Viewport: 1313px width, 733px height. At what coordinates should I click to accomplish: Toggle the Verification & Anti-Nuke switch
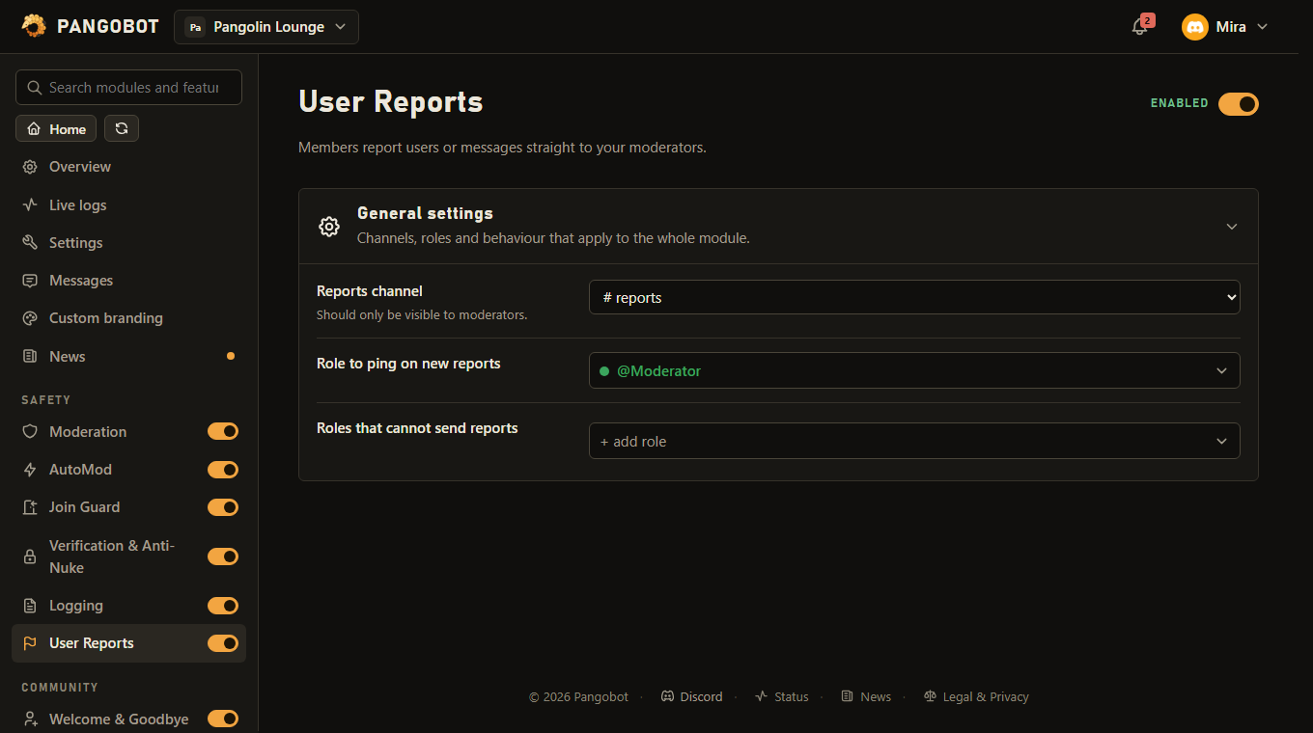click(223, 557)
